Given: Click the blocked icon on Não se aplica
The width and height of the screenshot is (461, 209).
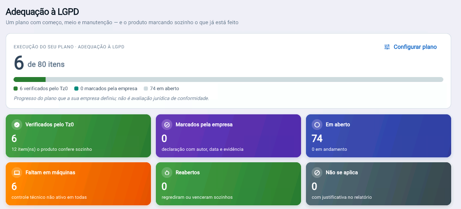Looking at the screenshot, I should [317, 173].
